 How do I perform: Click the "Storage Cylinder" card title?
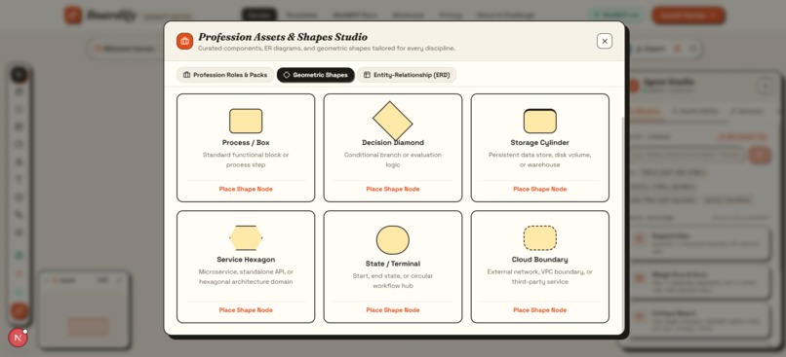(x=540, y=142)
